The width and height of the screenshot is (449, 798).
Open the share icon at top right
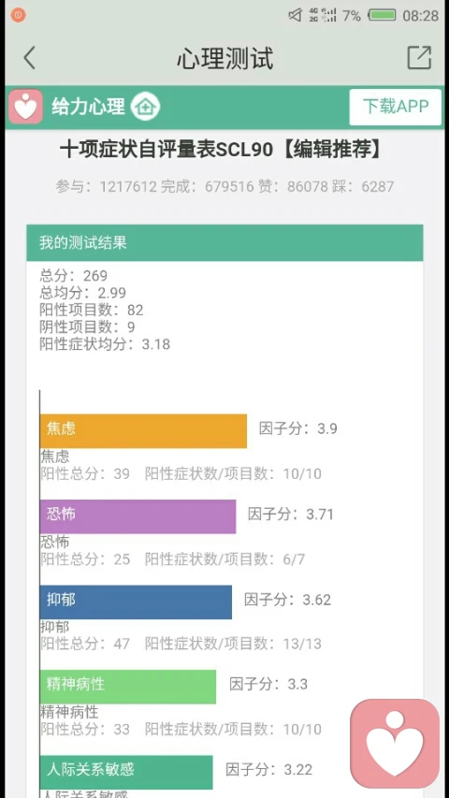419,57
